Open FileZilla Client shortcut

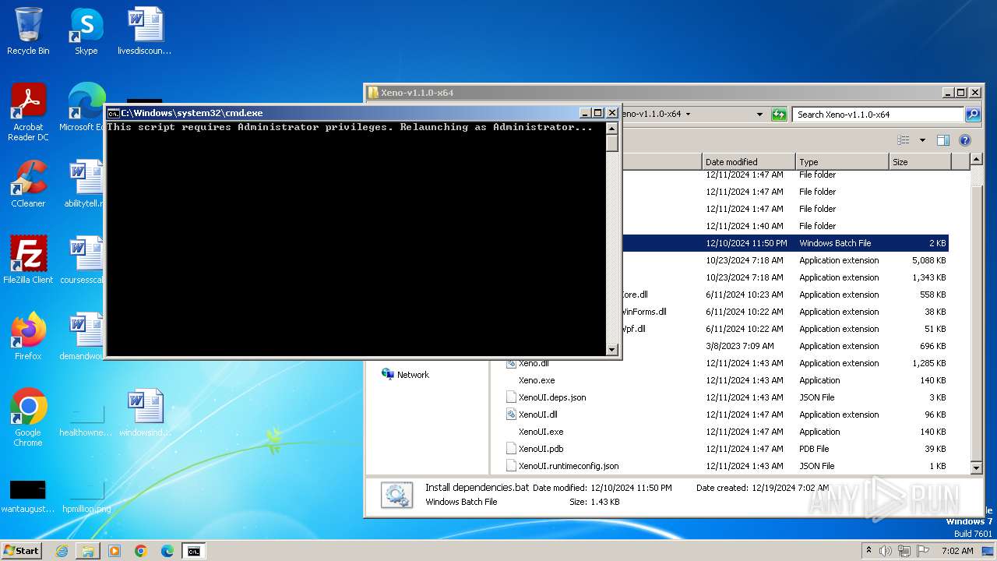pyautogui.click(x=28, y=259)
